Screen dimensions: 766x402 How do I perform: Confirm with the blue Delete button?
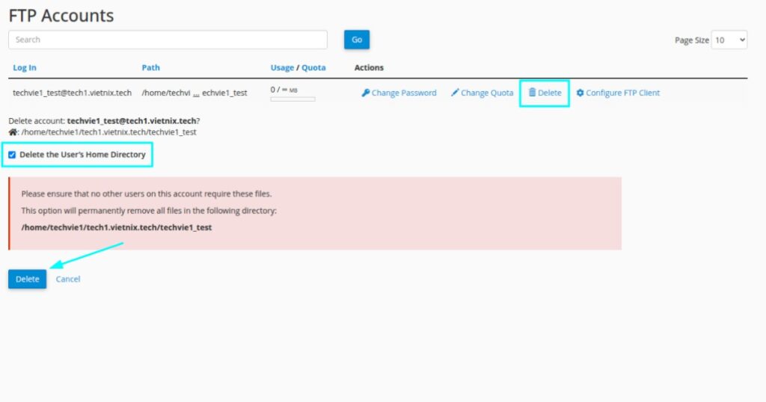[x=27, y=279]
